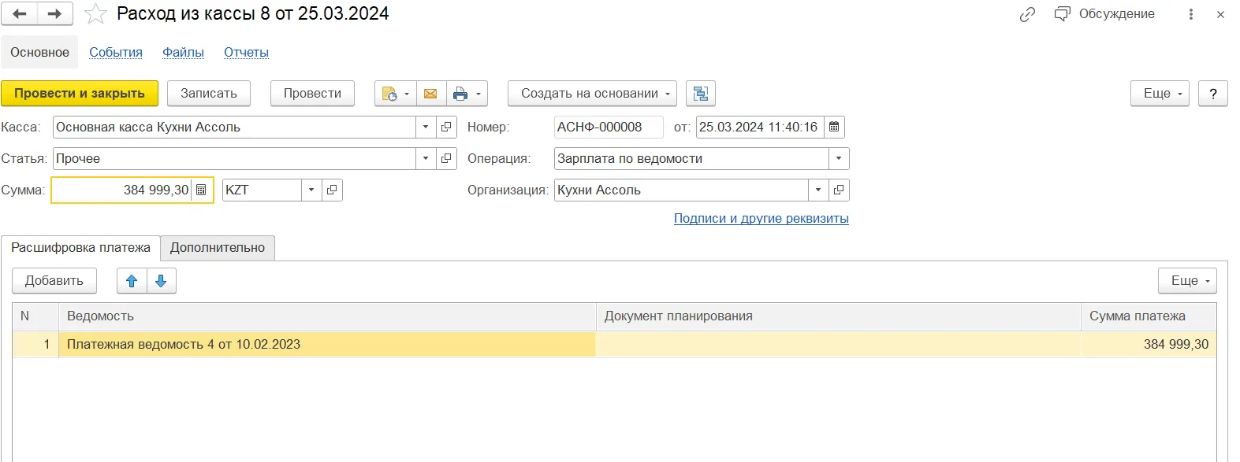Click Организация field Кухни Ассоль
Screen dimensions: 1240x462
(x=681, y=190)
